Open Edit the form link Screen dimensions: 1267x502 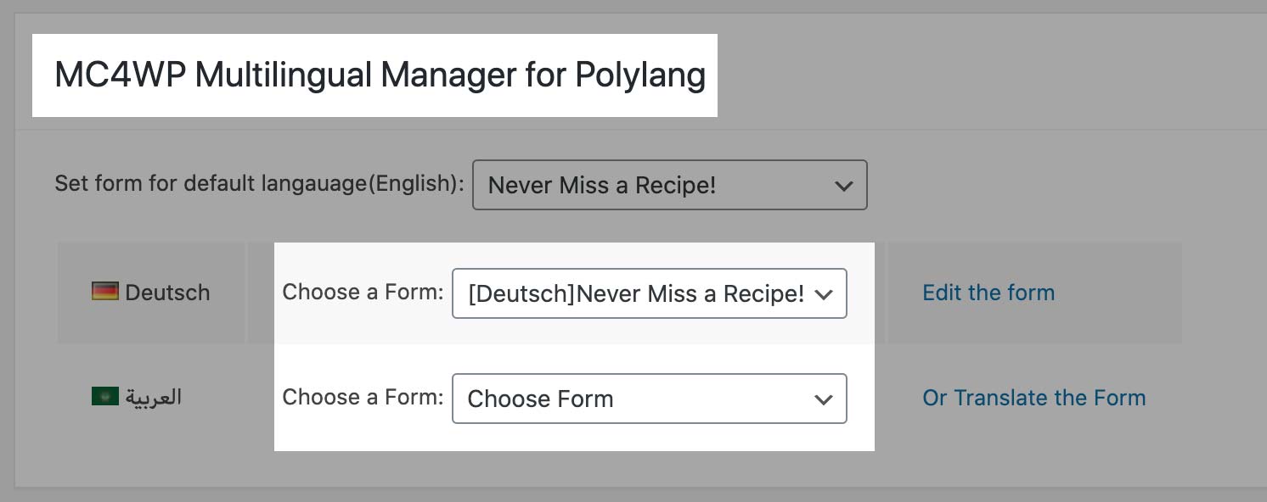tap(988, 292)
